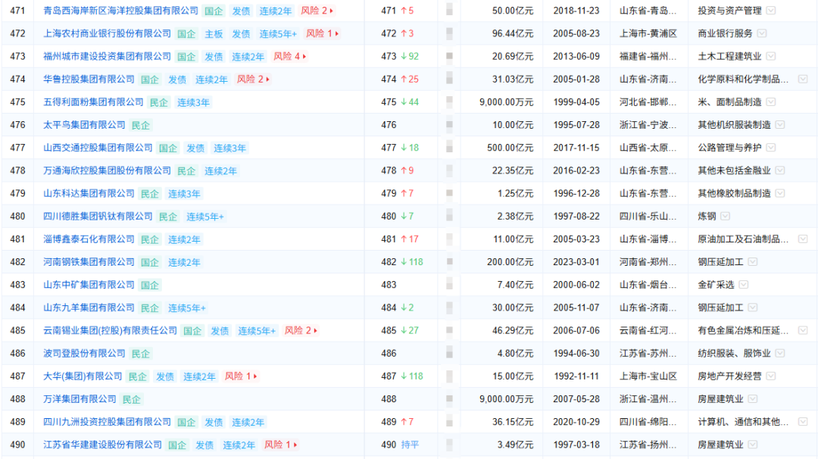Open 青岛西海岸新区海洋控股集团有限公司 company link
Viewport: 818px width, 459px height.
(120, 11)
